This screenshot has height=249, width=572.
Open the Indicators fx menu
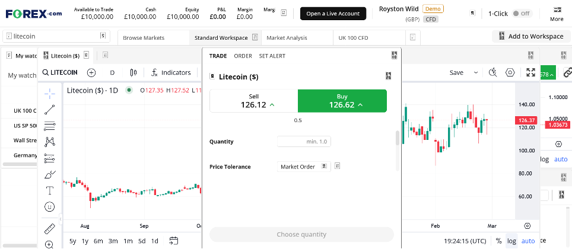[x=171, y=72]
